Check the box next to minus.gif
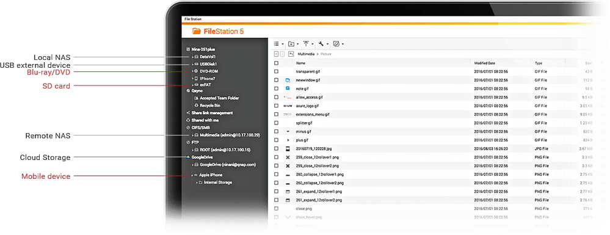Viewport: 610px width, 235px height. (x=276, y=131)
